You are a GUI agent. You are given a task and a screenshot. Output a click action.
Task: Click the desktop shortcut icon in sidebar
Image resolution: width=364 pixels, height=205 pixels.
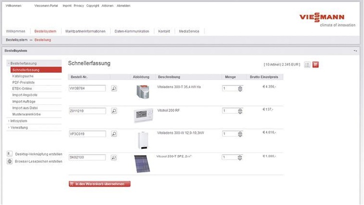pyautogui.click(x=9, y=153)
